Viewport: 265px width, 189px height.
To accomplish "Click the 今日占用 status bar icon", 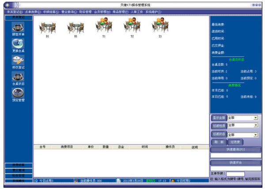I will [x=36, y=181].
